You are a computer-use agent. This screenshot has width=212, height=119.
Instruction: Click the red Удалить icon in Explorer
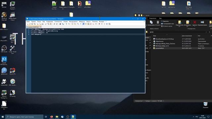[195, 22]
